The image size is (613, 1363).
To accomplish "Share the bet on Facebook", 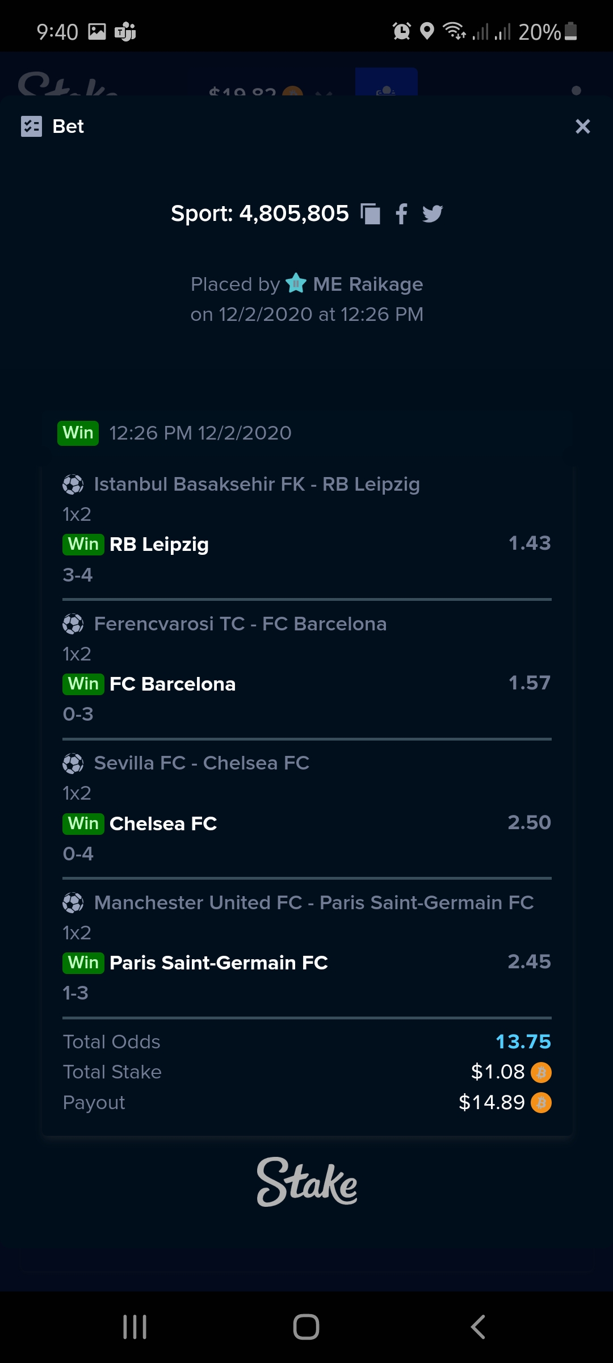I will pos(401,214).
